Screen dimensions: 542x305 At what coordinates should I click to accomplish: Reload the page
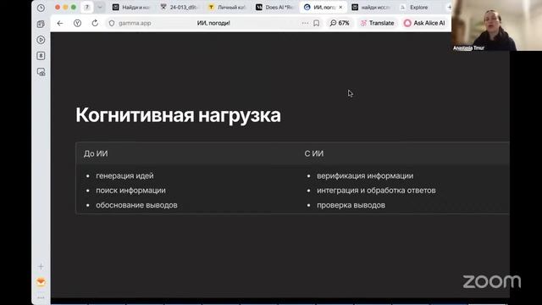tap(95, 23)
